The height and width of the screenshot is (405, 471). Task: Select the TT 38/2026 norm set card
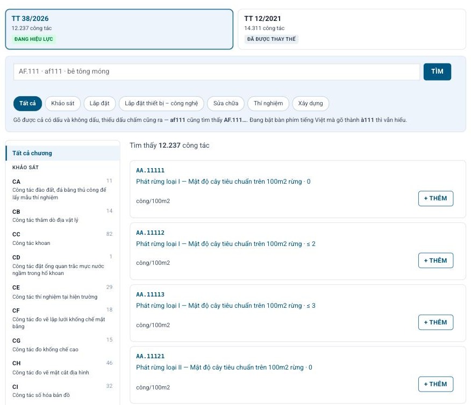[119, 29]
